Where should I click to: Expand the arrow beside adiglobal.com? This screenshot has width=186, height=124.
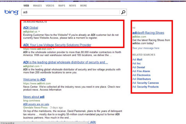coord(41,66)
